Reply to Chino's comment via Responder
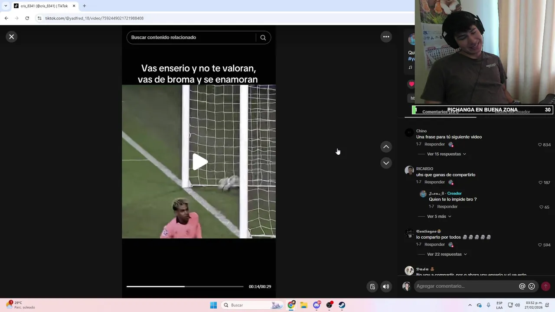Screen dimensions: 555x312 pyautogui.click(x=434, y=144)
